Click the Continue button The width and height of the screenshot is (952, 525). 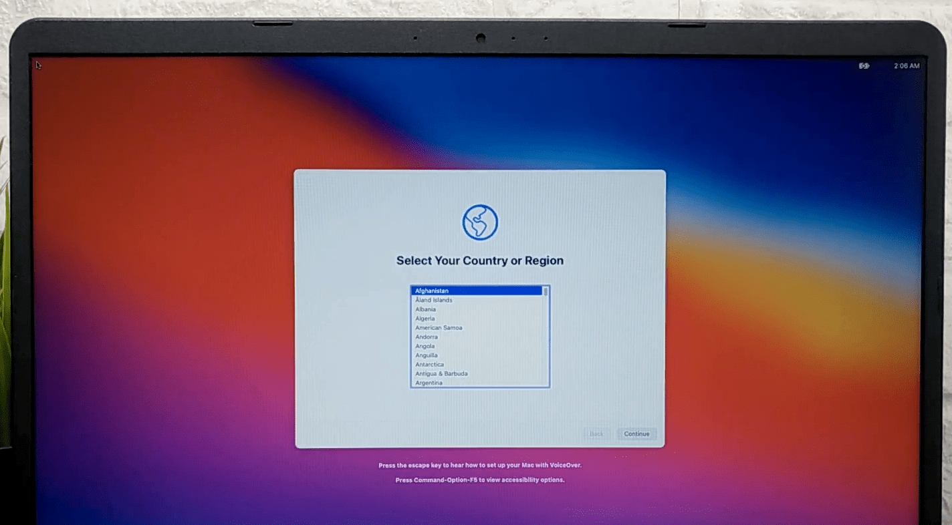coord(636,434)
